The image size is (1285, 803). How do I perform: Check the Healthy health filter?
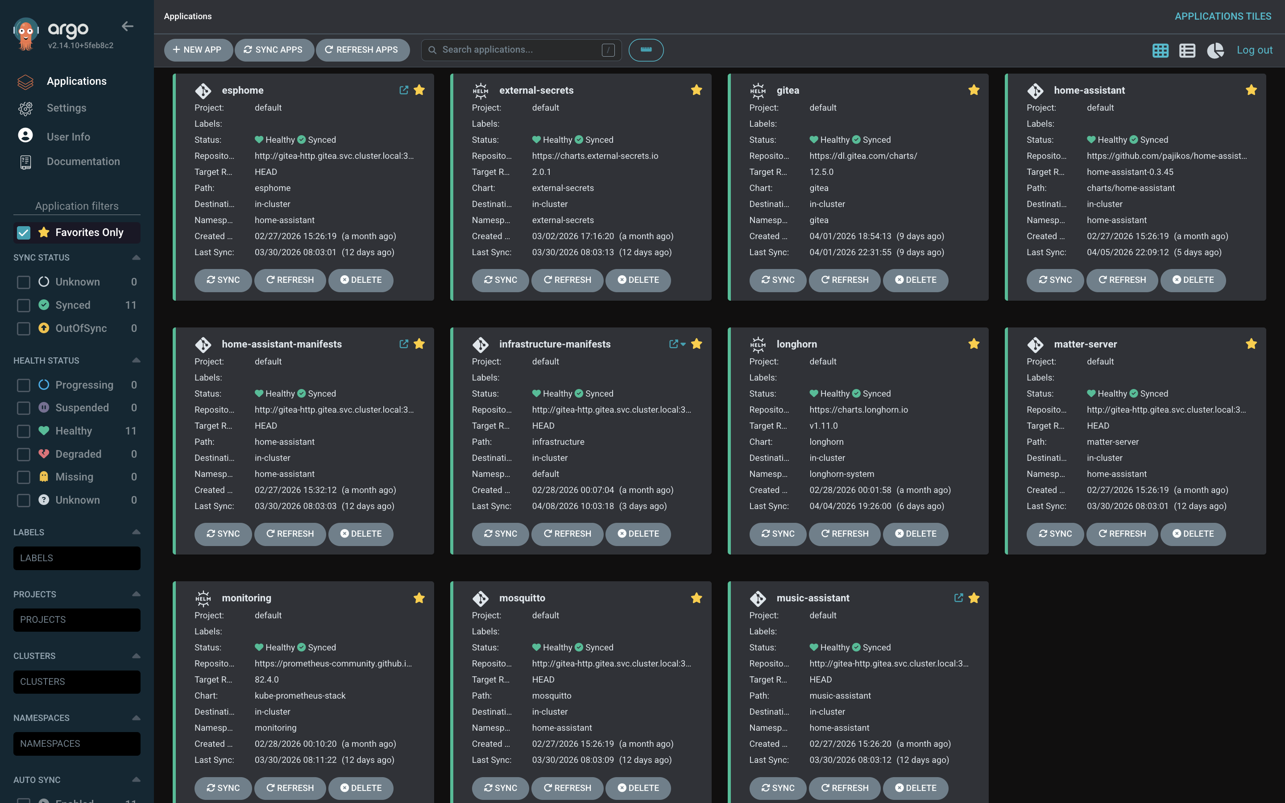(x=23, y=431)
